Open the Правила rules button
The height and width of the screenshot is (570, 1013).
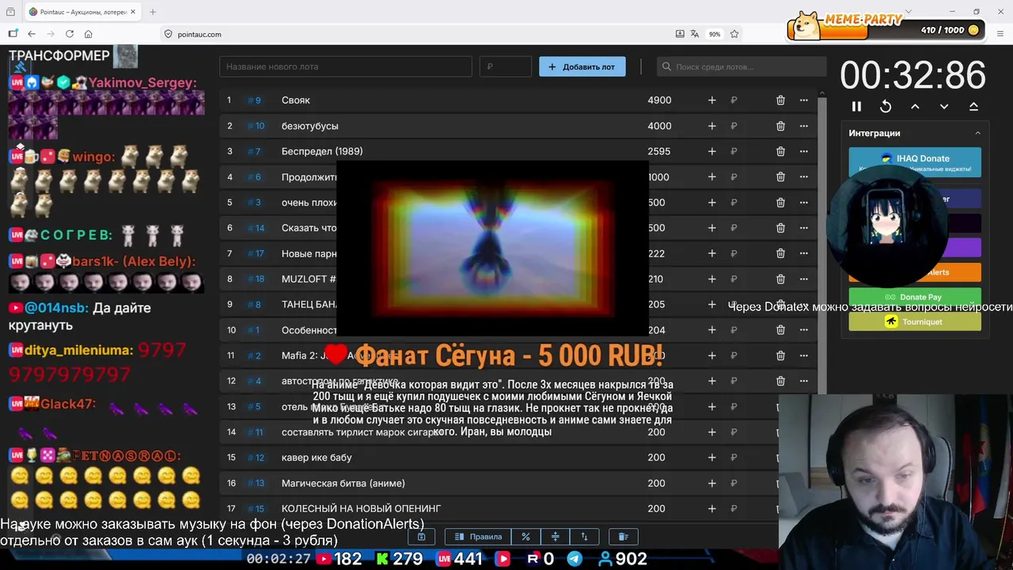pos(478,537)
